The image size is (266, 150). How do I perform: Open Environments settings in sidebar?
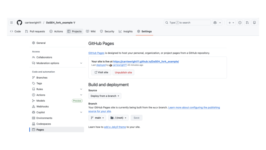[57, 118]
